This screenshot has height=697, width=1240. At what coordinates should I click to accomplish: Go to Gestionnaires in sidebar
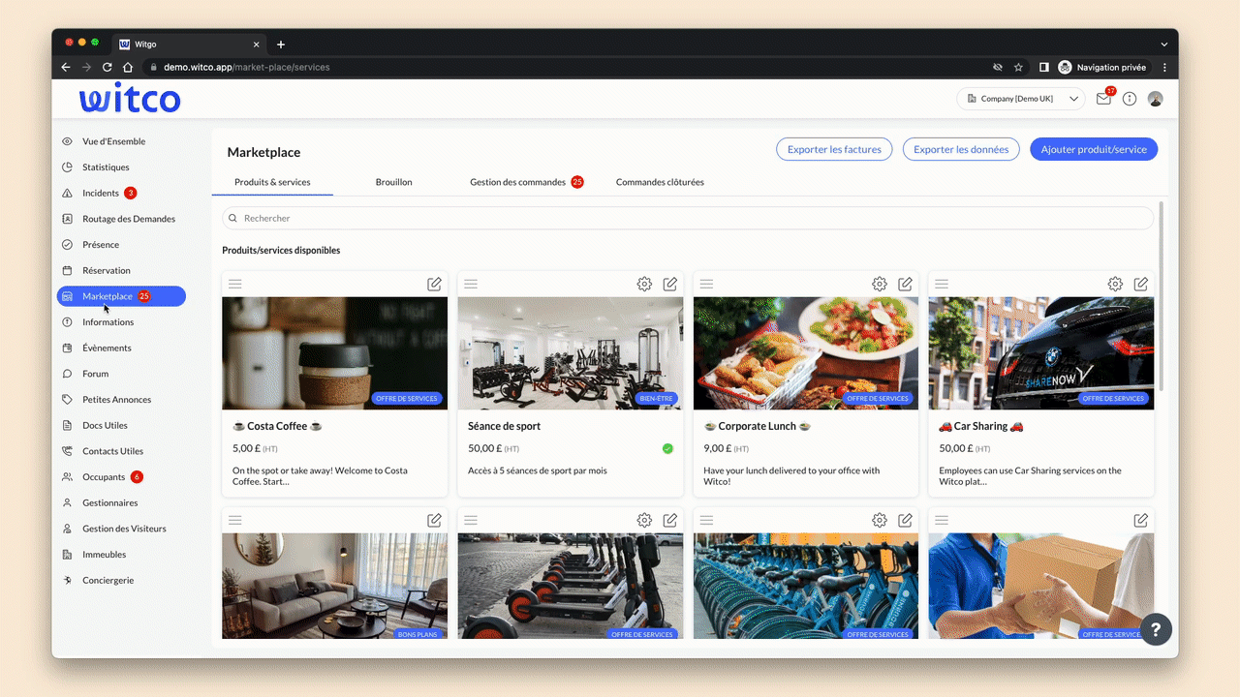(109, 502)
